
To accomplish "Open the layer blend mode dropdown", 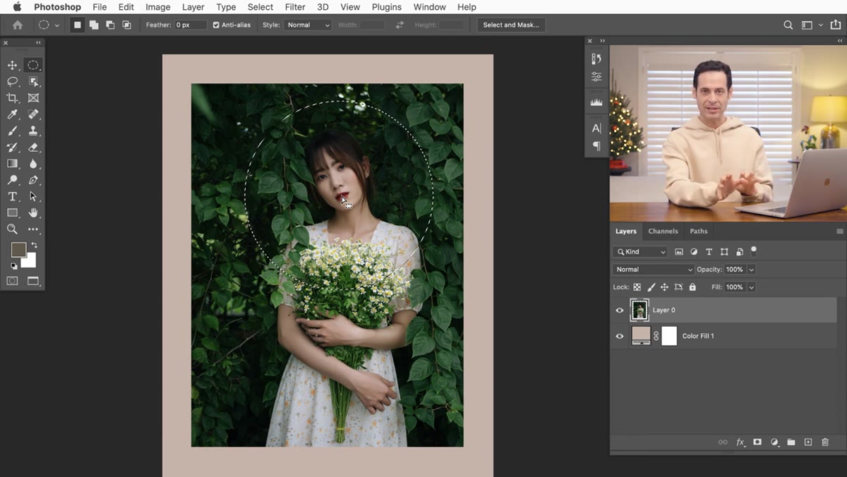I will click(654, 270).
